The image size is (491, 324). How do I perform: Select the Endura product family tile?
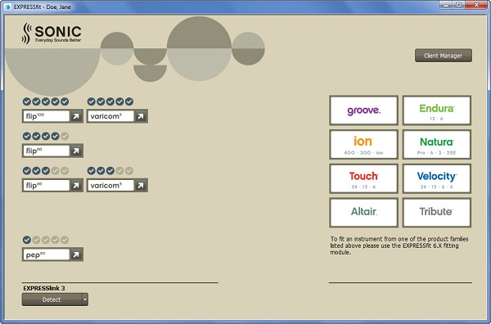[437, 110]
